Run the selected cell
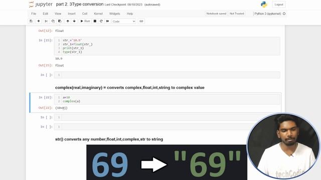 click(x=85, y=21)
